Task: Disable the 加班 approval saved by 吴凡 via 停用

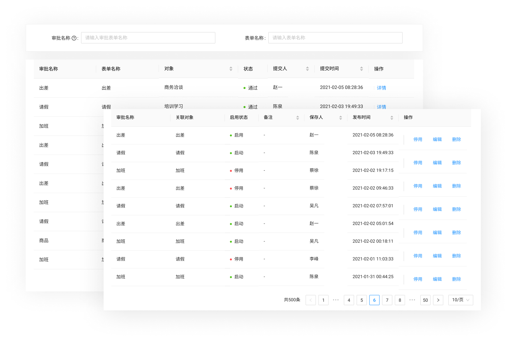Action: (418, 232)
